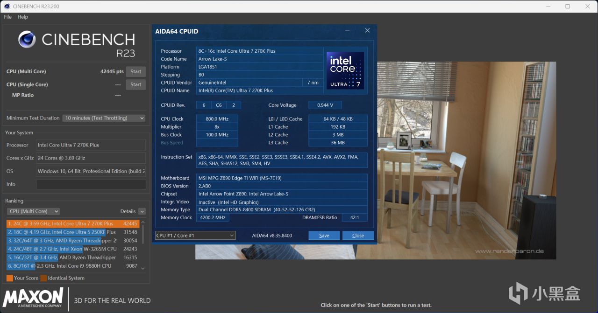Click the brown Identical System legend swatch
This screenshot has height=313, width=598.
point(43,278)
